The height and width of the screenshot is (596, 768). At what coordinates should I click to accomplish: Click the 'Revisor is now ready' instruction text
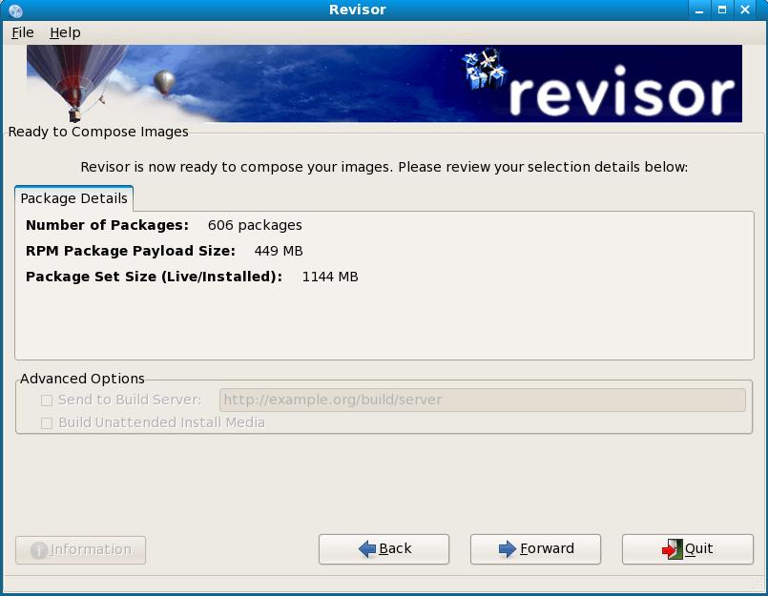(x=384, y=167)
